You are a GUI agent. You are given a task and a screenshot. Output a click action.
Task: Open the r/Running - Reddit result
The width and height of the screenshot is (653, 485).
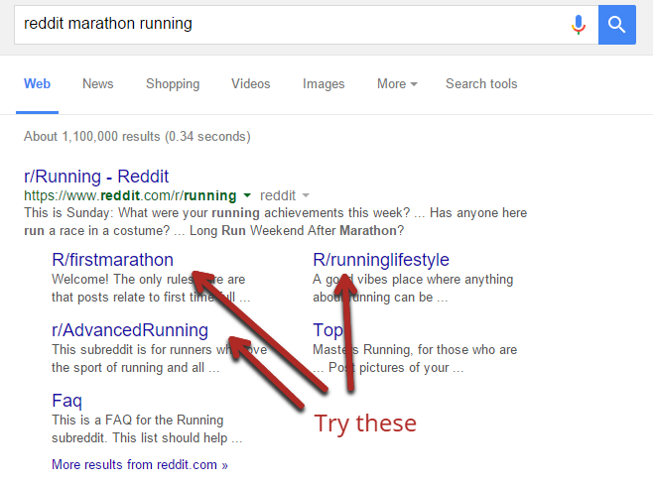point(96,177)
